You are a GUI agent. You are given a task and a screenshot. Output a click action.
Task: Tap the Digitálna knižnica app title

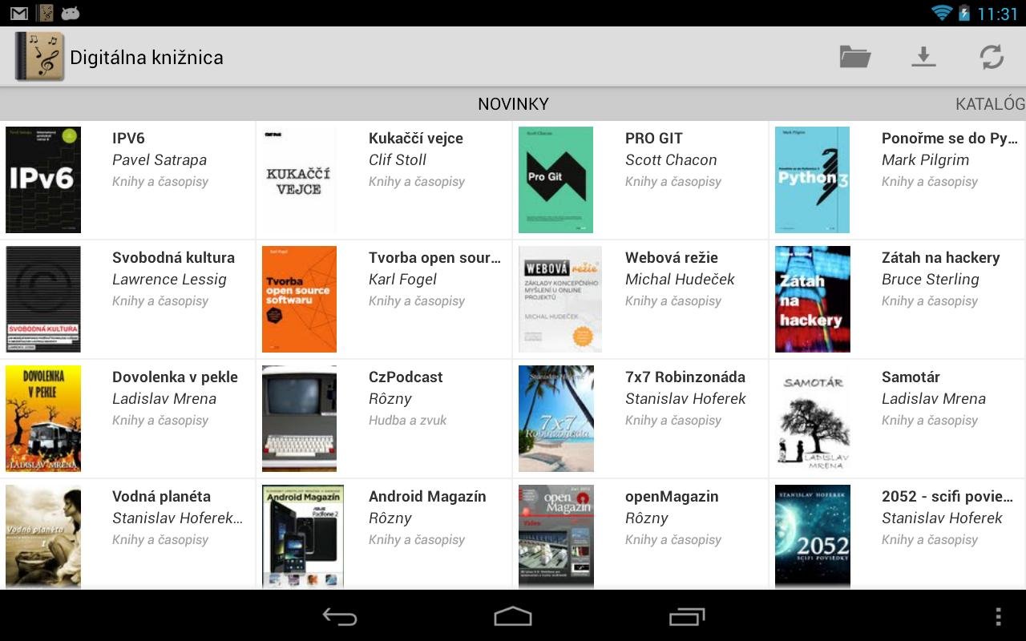tap(147, 58)
